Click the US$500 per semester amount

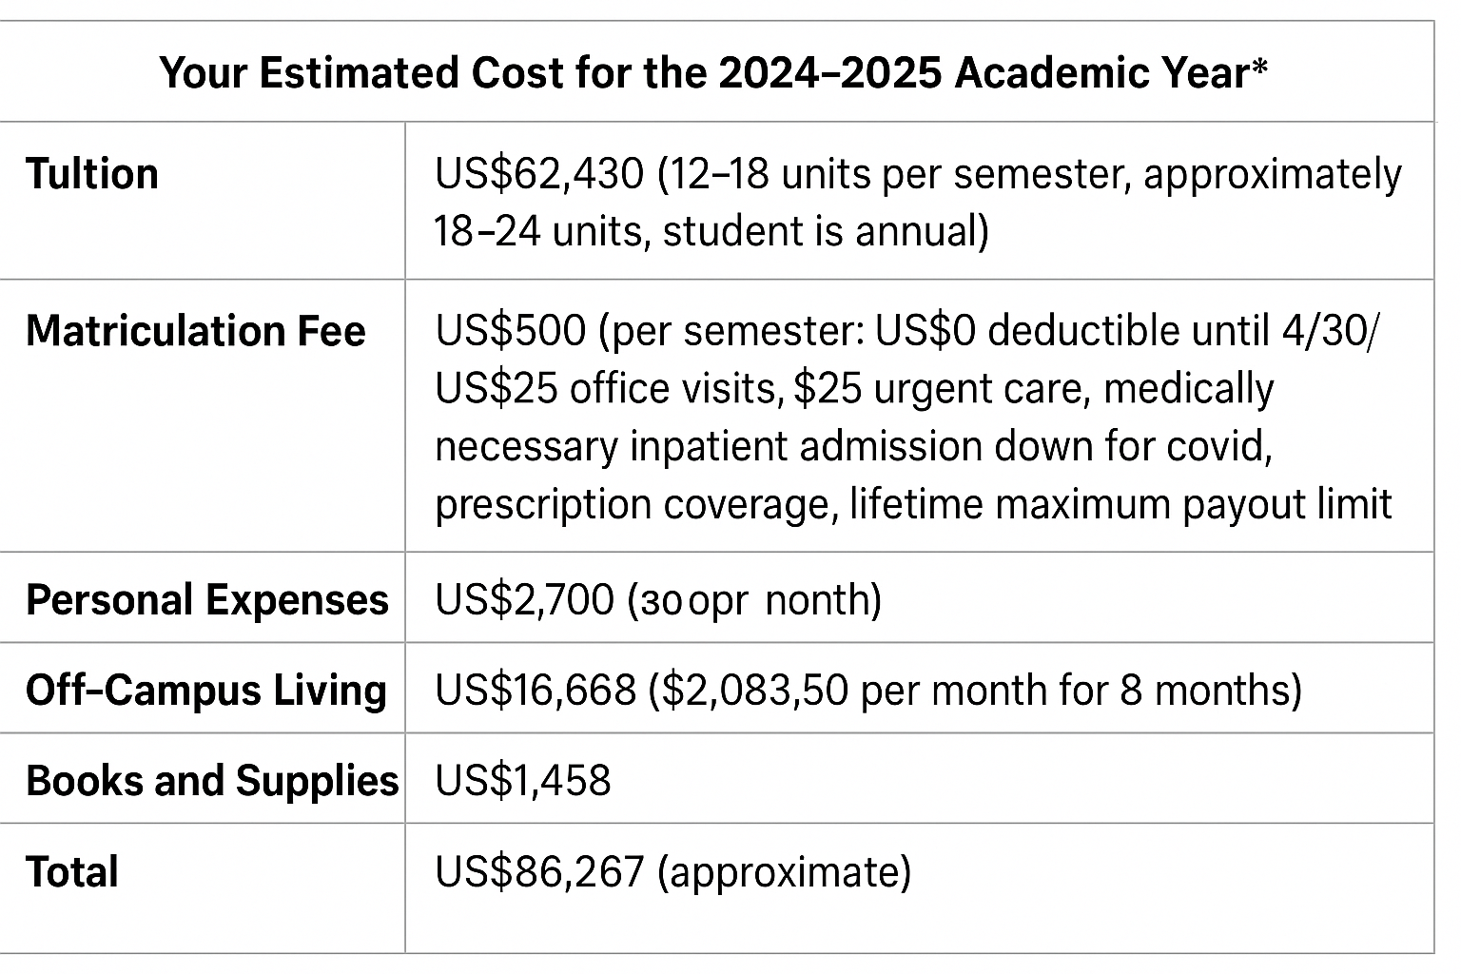[510, 331]
